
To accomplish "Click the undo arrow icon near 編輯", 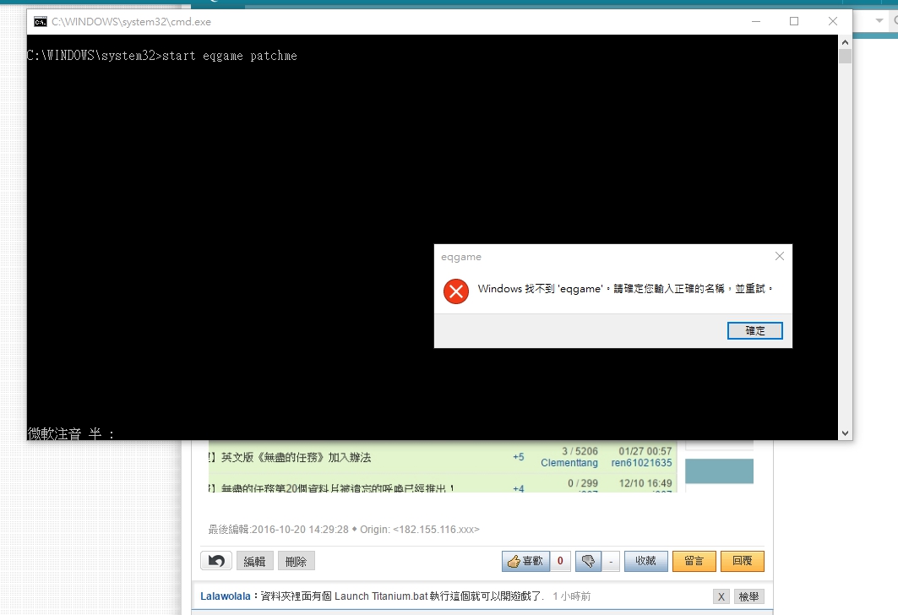I will click(217, 560).
